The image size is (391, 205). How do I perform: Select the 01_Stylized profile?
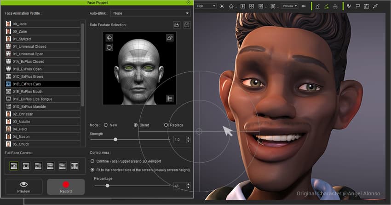[43, 39]
